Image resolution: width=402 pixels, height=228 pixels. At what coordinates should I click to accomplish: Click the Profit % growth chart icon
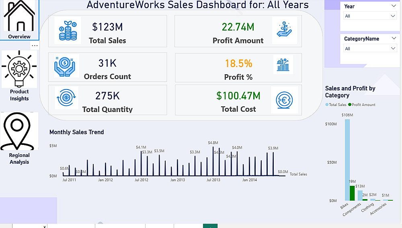[283, 65]
